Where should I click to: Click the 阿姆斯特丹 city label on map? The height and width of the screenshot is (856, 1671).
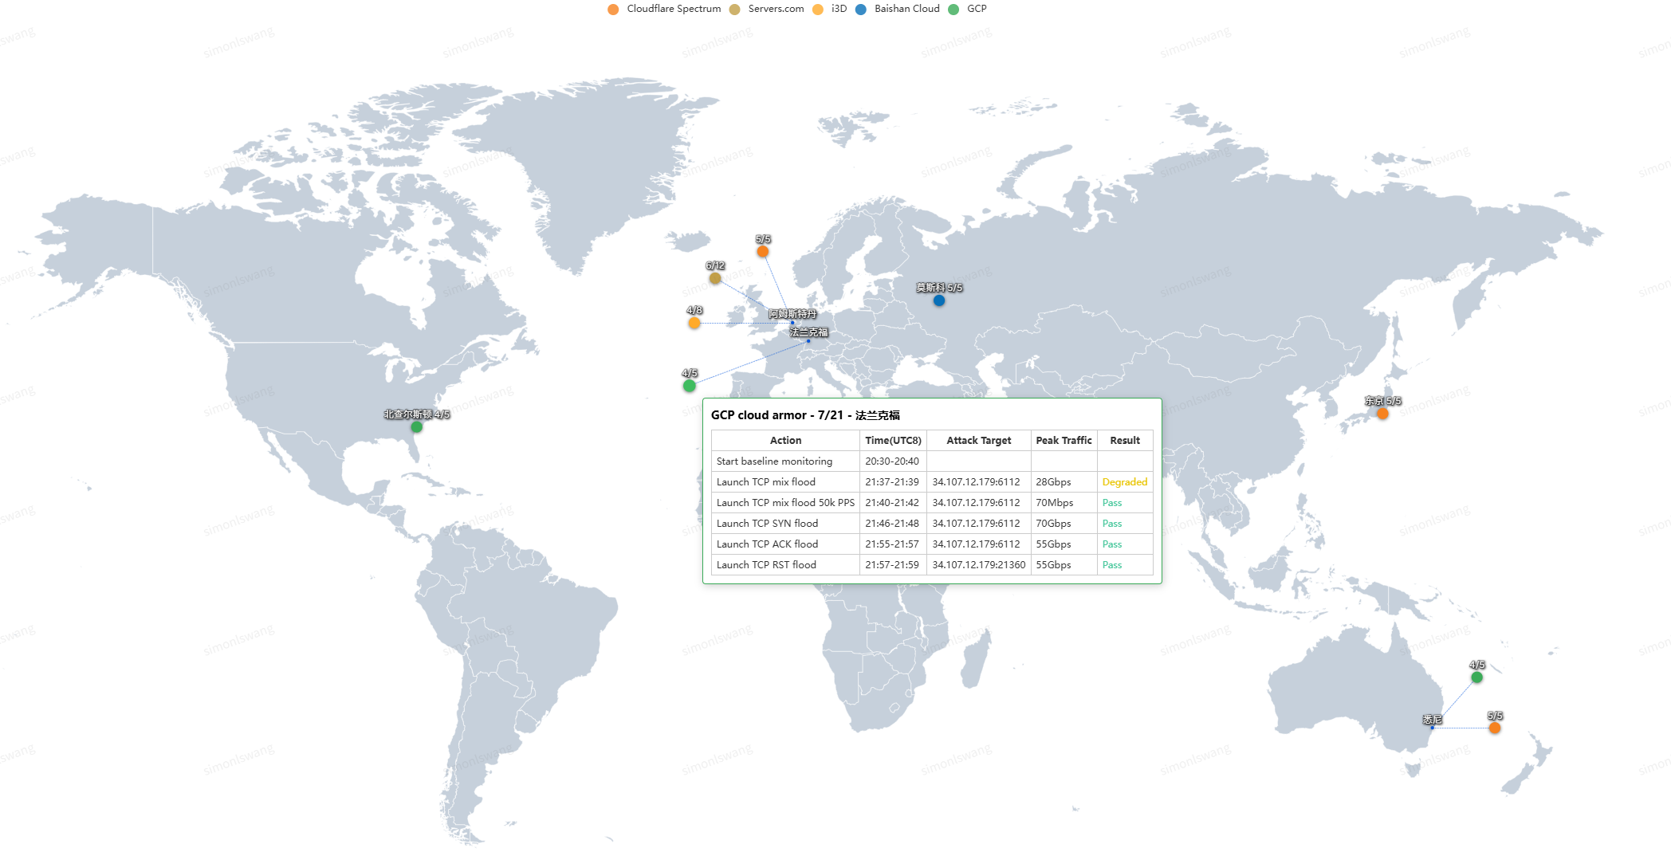coord(792,314)
